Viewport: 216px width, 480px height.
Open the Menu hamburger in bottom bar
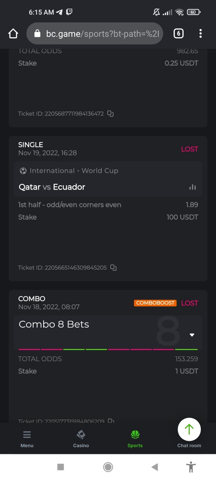pos(27,439)
